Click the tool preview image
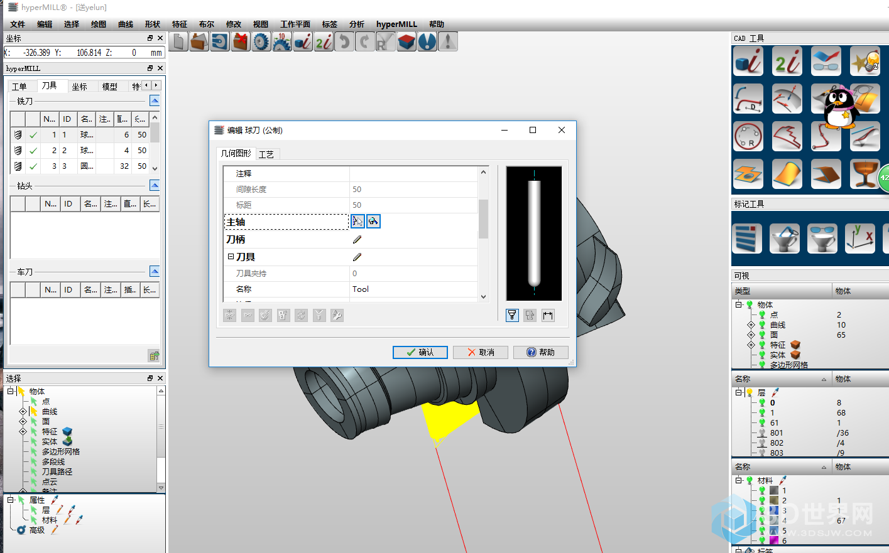The width and height of the screenshot is (889, 553). [x=534, y=234]
